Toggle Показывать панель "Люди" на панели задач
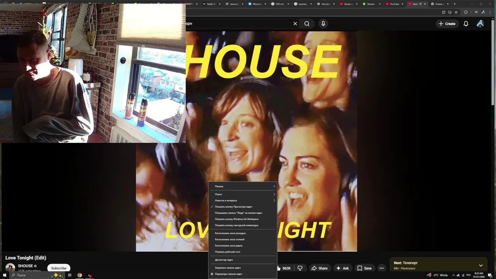Image resolution: width=496 pixels, height=279 pixels. coord(243,213)
